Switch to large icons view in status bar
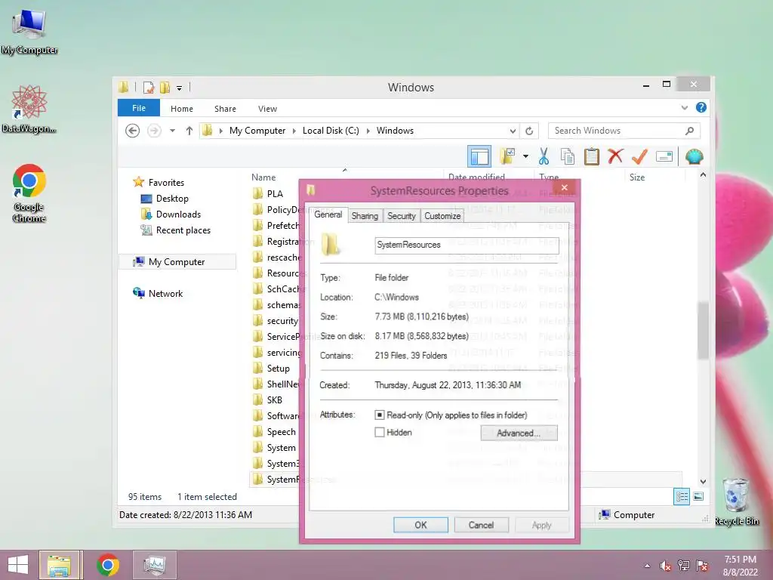 click(x=698, y=497)
